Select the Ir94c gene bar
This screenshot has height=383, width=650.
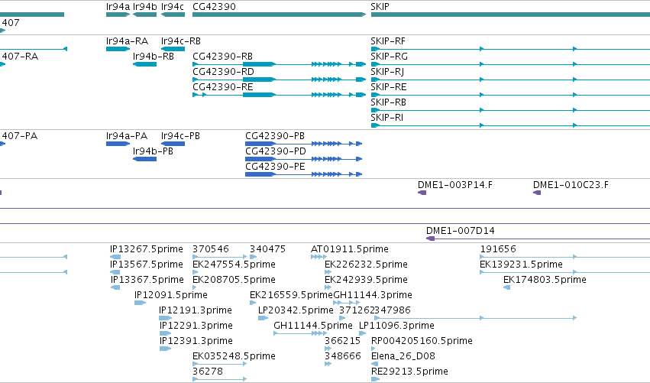[173, 15]
